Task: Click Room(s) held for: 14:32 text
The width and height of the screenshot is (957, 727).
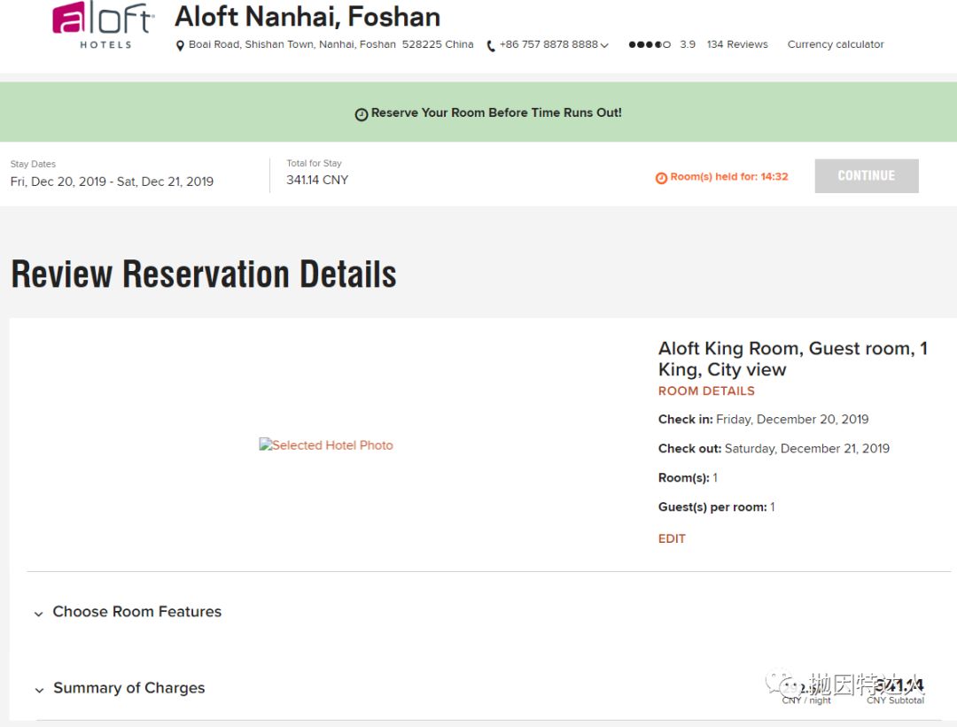Action: click(728, 177)
